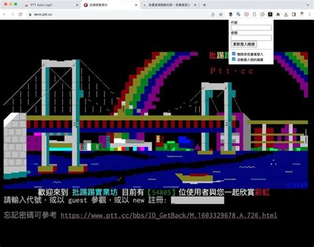Click the dark shield extension icon
The height and width of the screenshot is (247, 314).
[x=231, y=15]
